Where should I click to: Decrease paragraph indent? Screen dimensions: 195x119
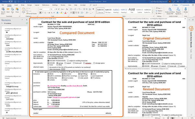coord(84,9)
